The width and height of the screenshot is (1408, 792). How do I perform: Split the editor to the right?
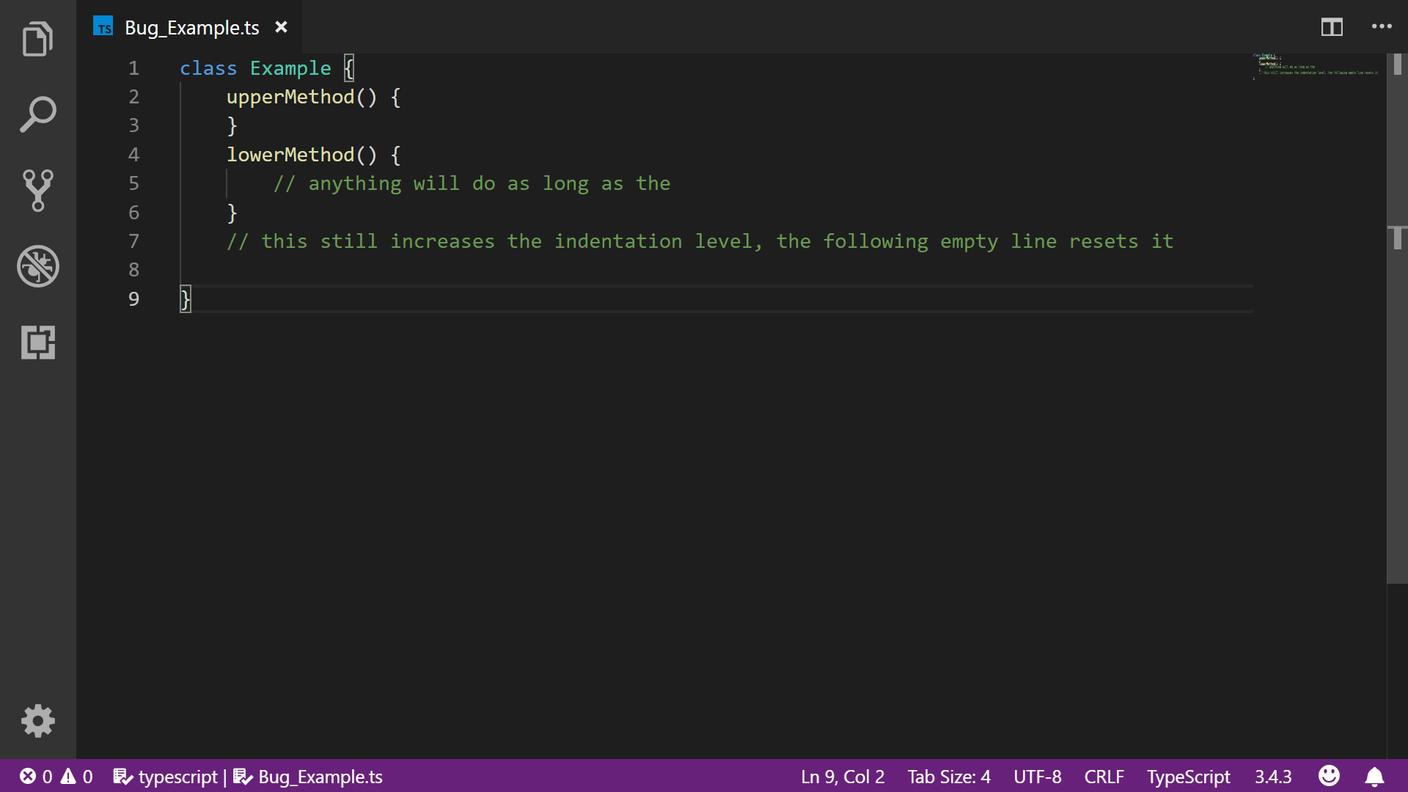tap(1332, 27)
